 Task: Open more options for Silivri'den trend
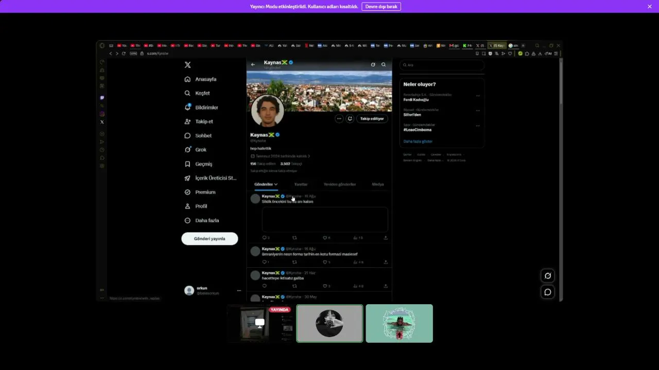pos(478,110)
